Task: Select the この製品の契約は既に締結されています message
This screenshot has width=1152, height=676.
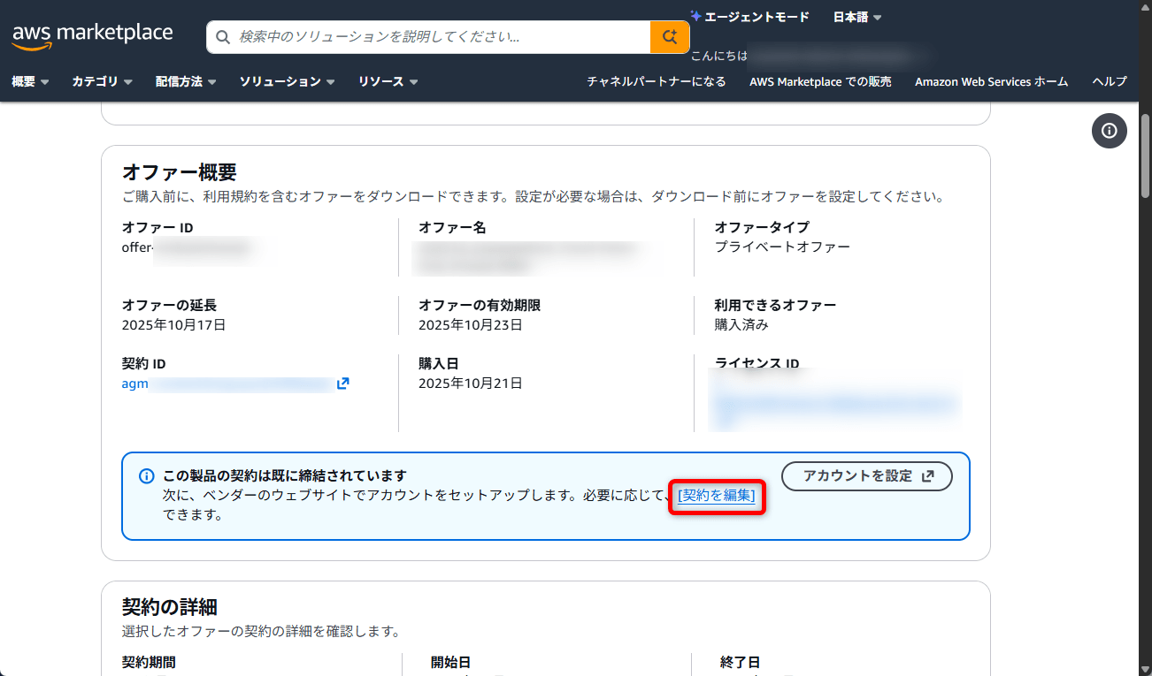Action: click(285, 475)
